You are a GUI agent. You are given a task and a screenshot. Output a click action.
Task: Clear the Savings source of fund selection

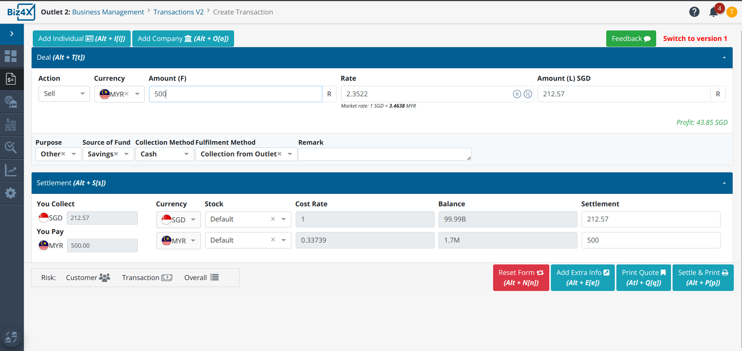pos(116,154)
